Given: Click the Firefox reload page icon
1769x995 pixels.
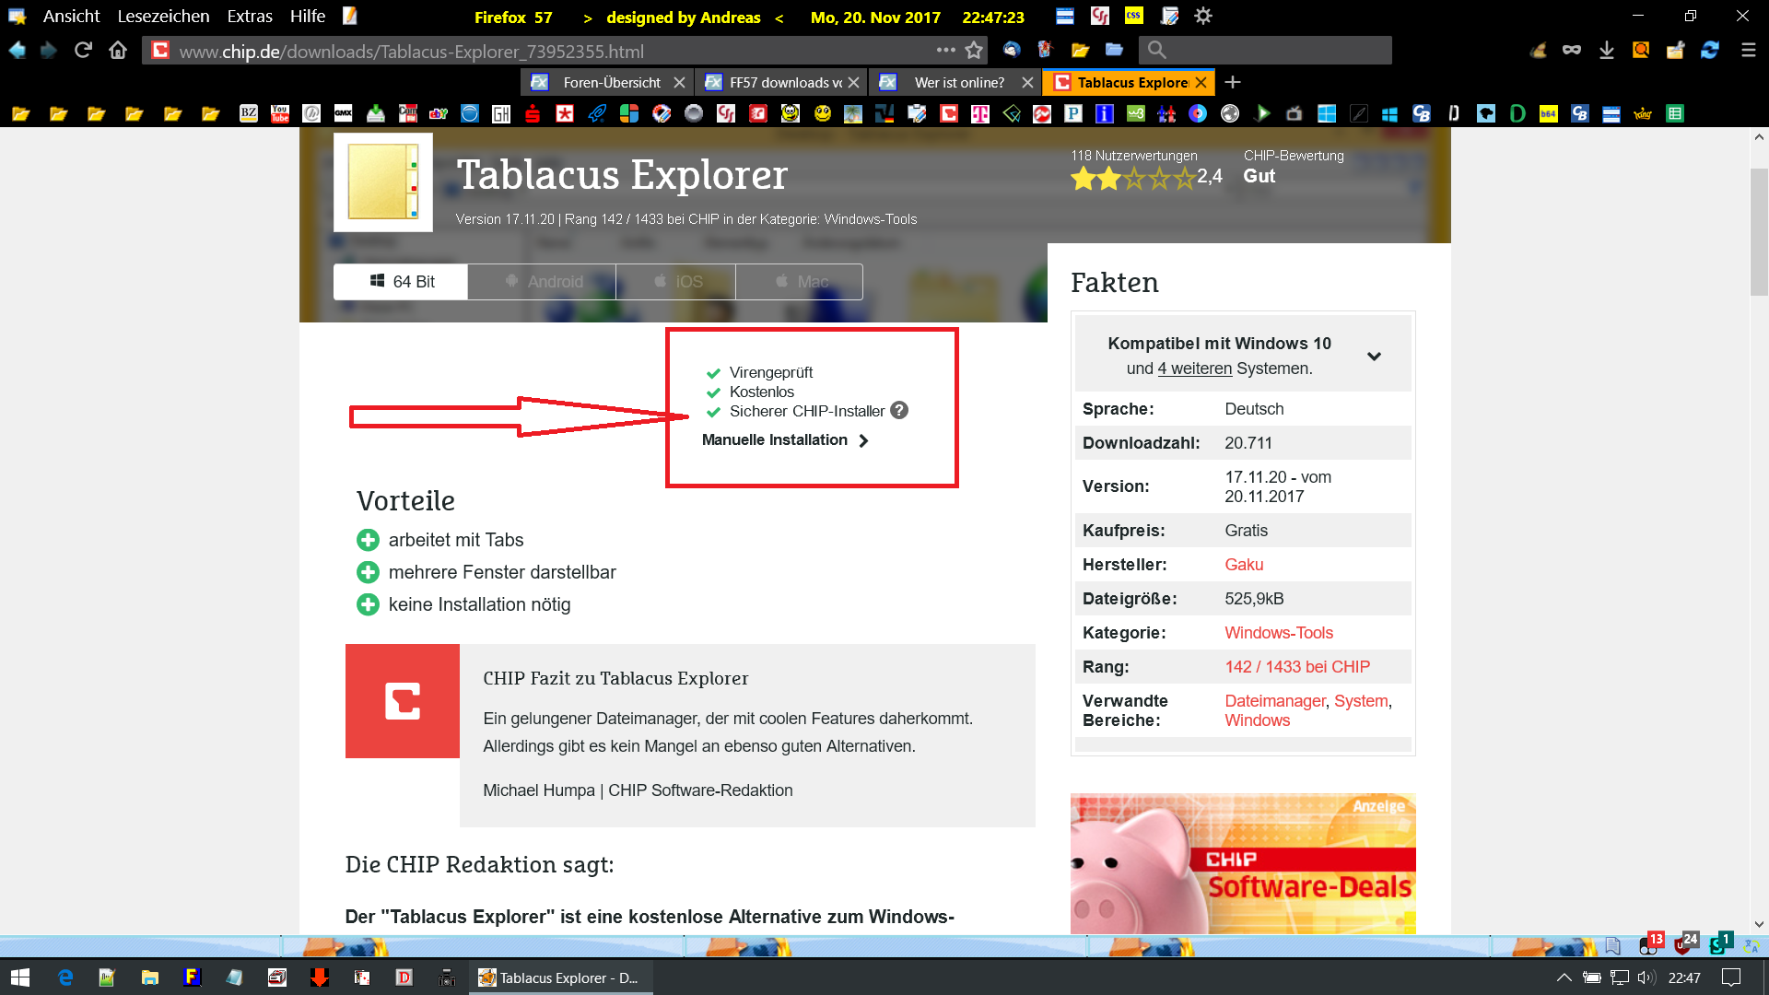Looking at the screenshot, I should [x=83, y=50].
